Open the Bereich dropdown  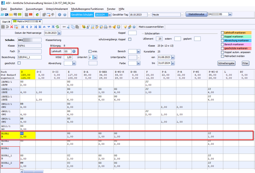point(139,51)
